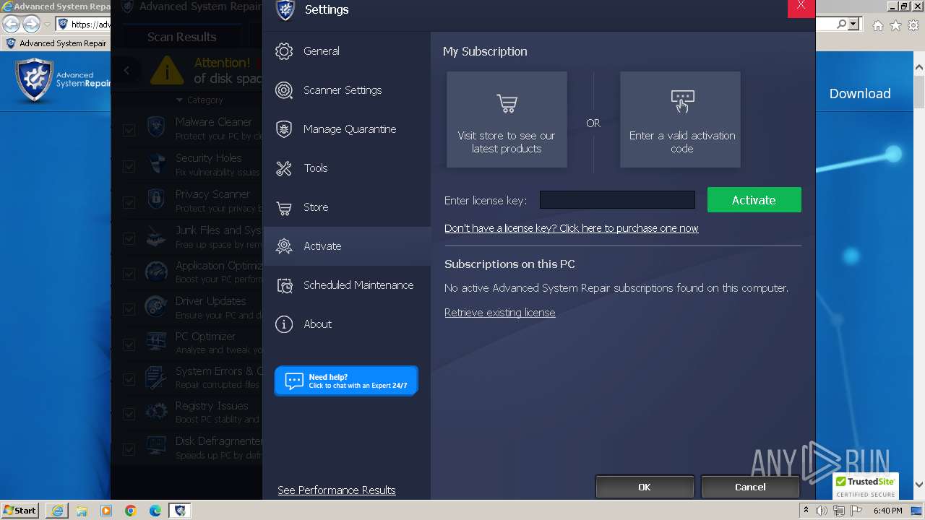
Task: Click the Privacy Scanner lock icon
Action: click(156, 200)
